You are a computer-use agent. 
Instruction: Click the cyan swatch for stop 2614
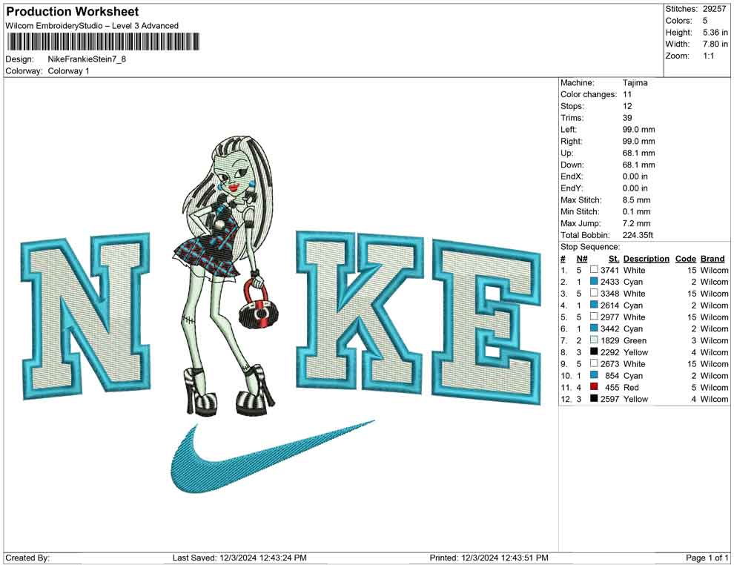tap(594, 305)
